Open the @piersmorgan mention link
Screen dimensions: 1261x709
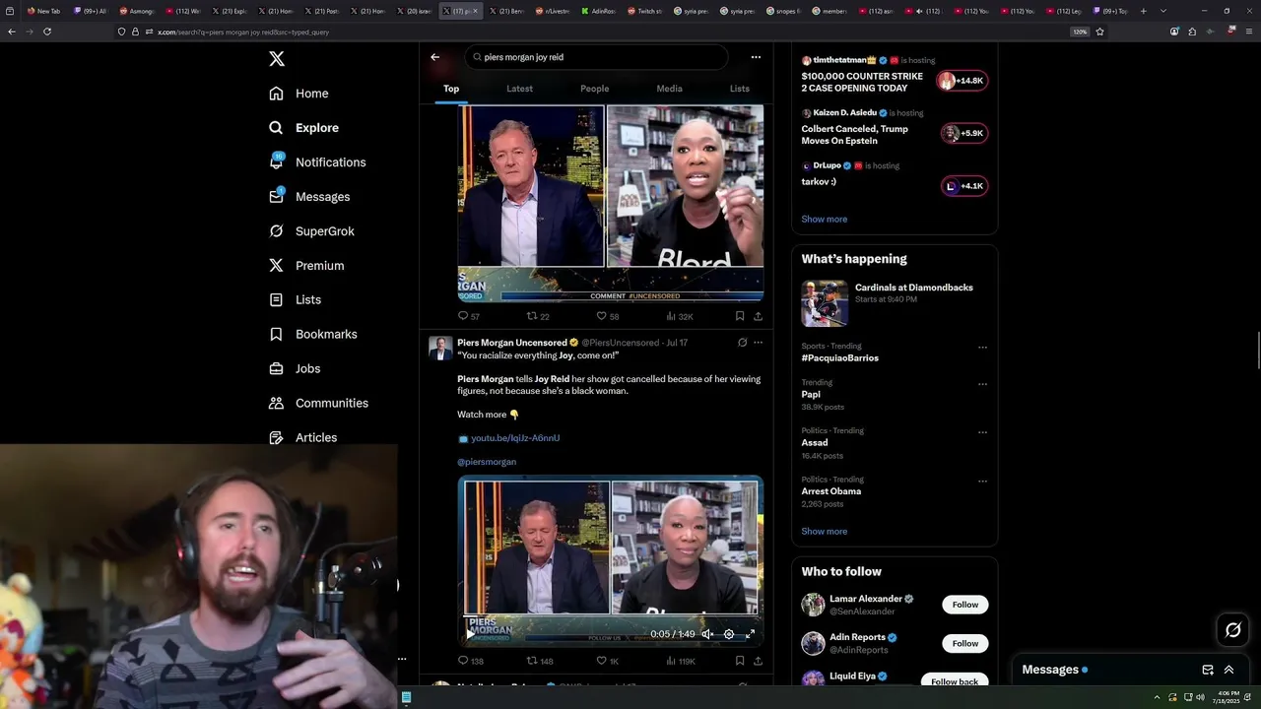(x=487, y=462)
